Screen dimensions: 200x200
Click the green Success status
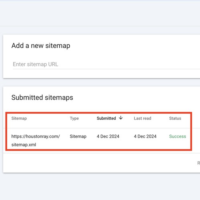178,136
